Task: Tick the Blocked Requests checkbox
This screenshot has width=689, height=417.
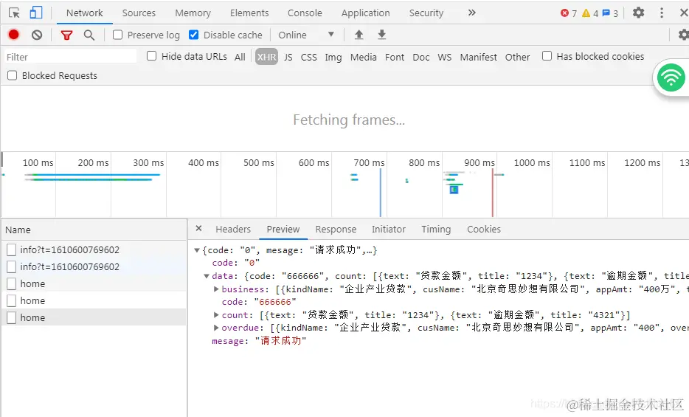Action: click(x=13, y=75)
